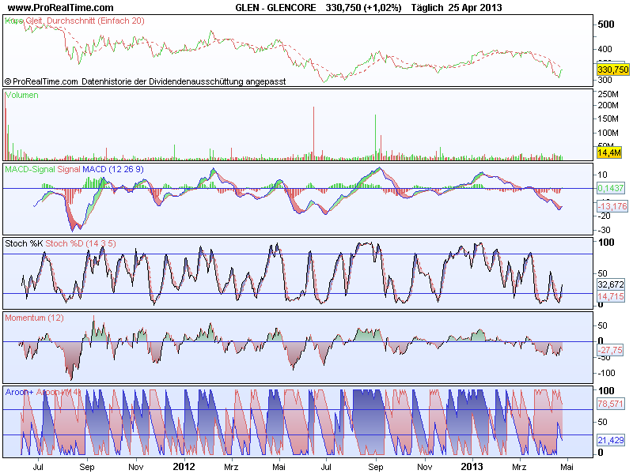Click the yellow 14,4M volume tag
This screenshot has width=633, height=474.
point(608,152)
